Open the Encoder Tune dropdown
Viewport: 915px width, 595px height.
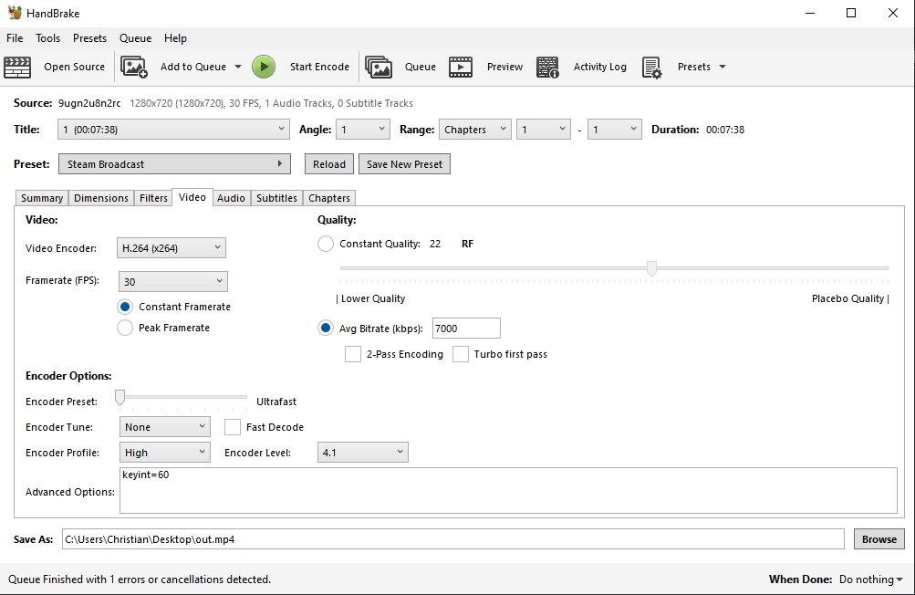coord(164,427)
